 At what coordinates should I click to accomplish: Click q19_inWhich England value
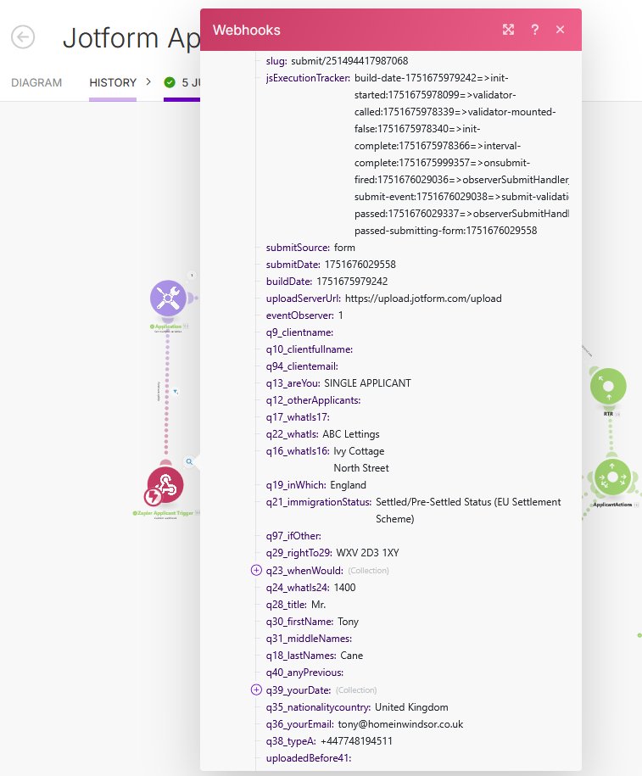[x=348, y=485]
